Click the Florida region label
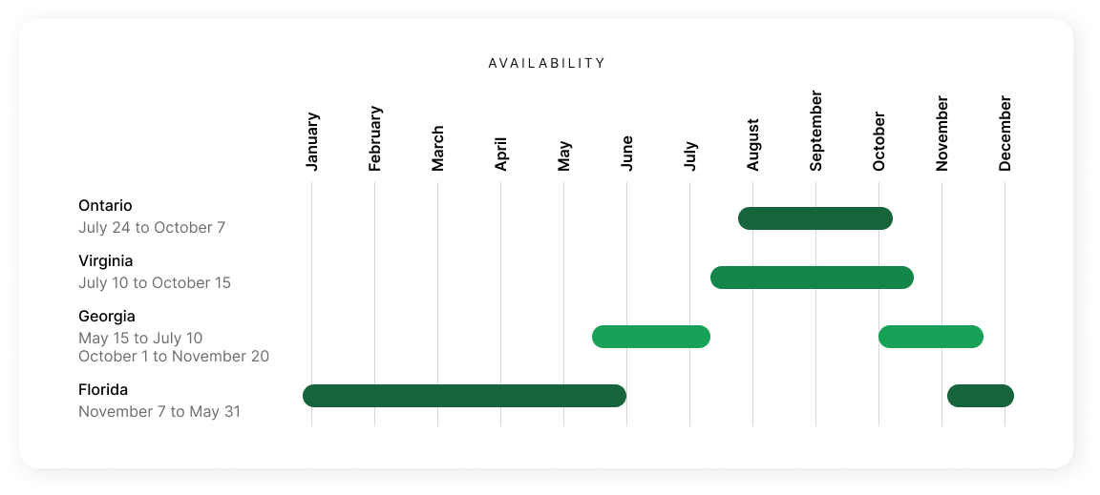The image size is (1100, 495). tap(103, 390)
